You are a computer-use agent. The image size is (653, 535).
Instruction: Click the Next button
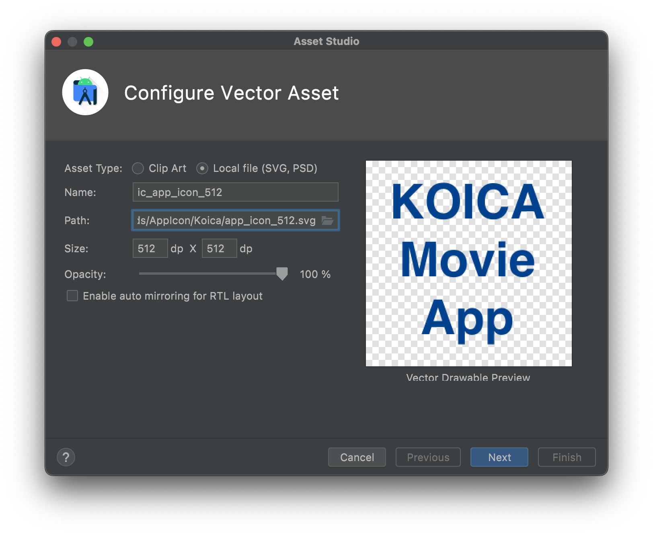[499, 457]
